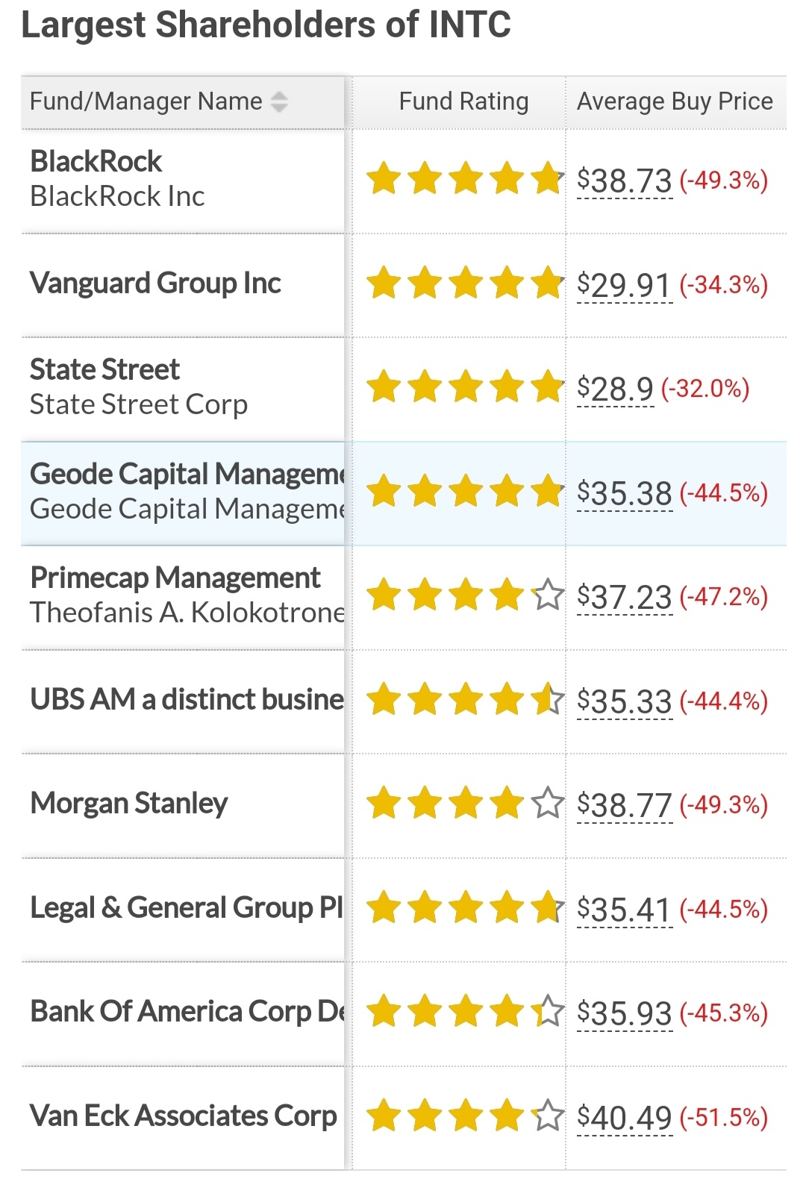This screenshot has width=806, height=1179.
Task: Click BlackRock's five-star fund rating
Action: [464, 179]
